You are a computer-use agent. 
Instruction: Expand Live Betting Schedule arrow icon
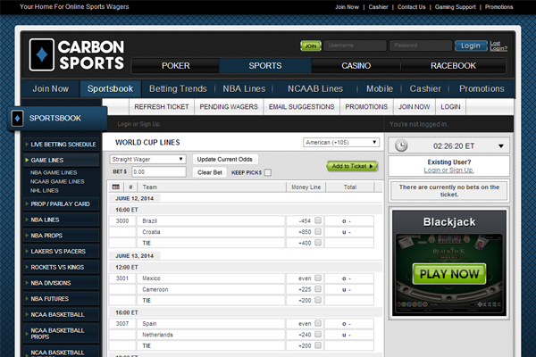[x=27, y=145]
